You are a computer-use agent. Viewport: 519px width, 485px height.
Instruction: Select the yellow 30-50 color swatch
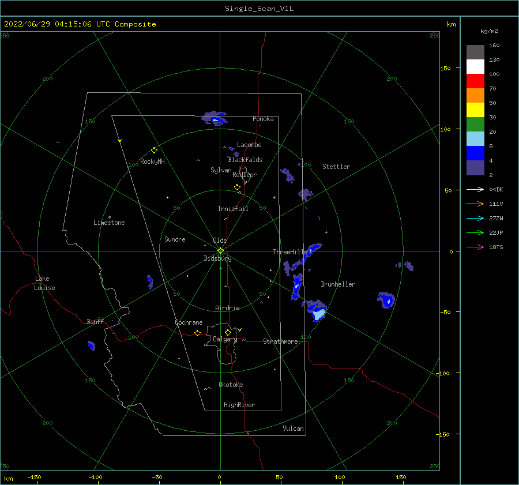tap(475, 110)
